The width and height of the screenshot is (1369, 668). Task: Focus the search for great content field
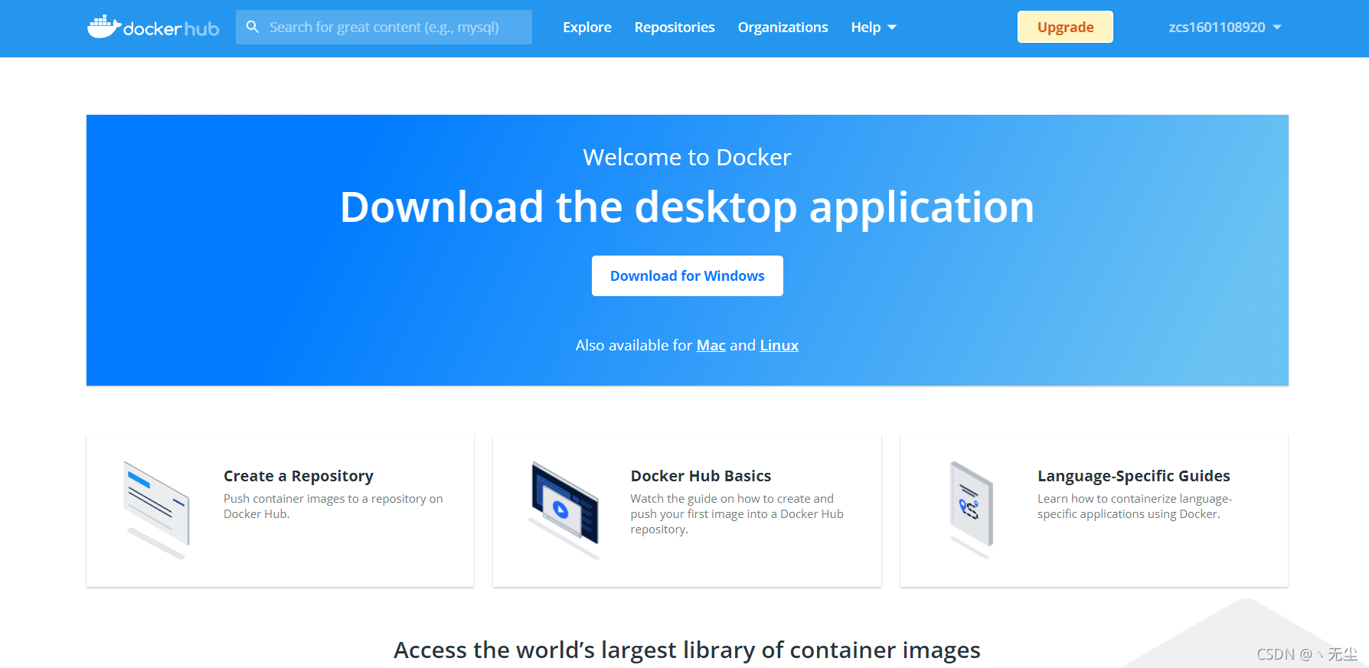384,27
